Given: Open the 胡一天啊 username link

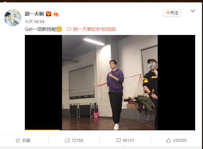Looking at the screenshot, I should (34, 14).
